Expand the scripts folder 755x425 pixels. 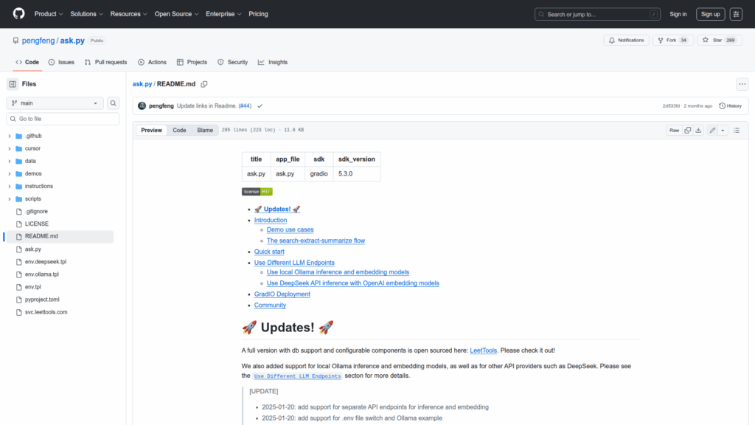[x=9, y=198]
